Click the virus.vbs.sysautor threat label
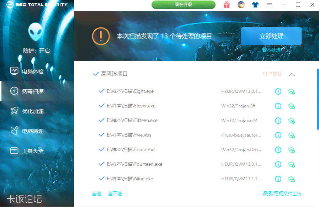The width and height of the screenshot is (319, 207). click(x=241, y=135)
